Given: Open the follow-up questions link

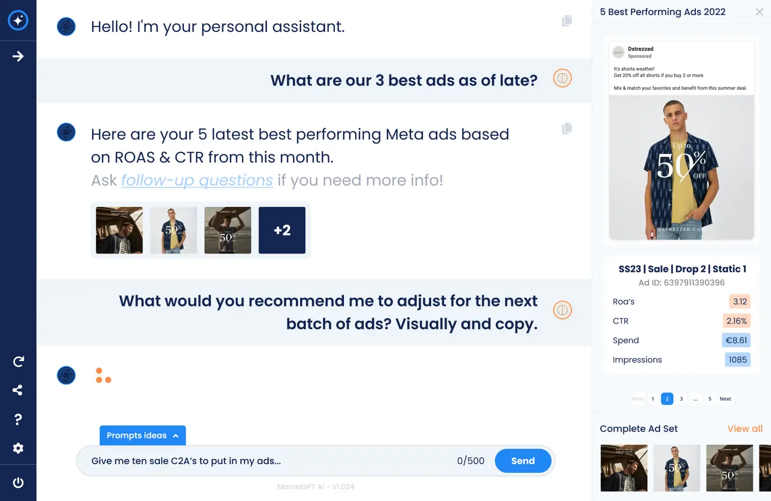Looking at the screenshot, I should click(x=197, y=180).
